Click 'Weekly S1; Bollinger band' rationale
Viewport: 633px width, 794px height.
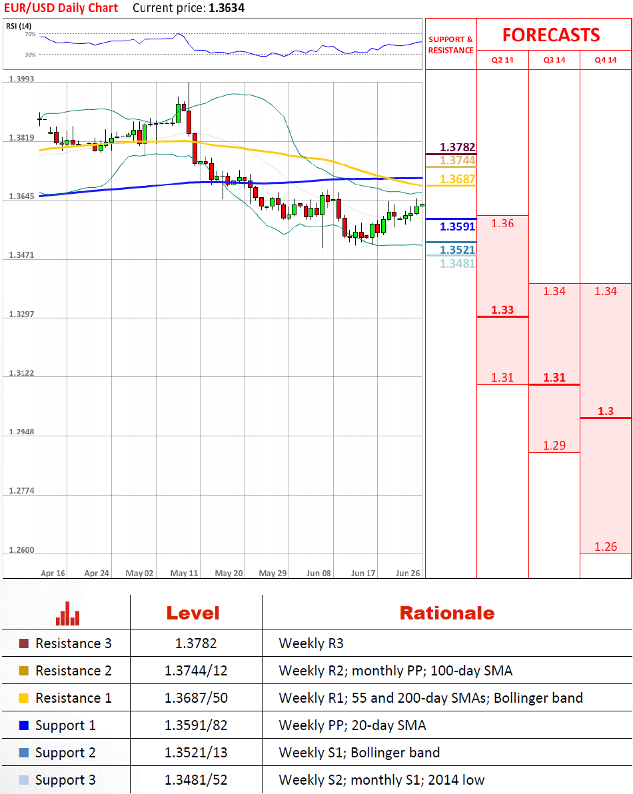[359, 753]
